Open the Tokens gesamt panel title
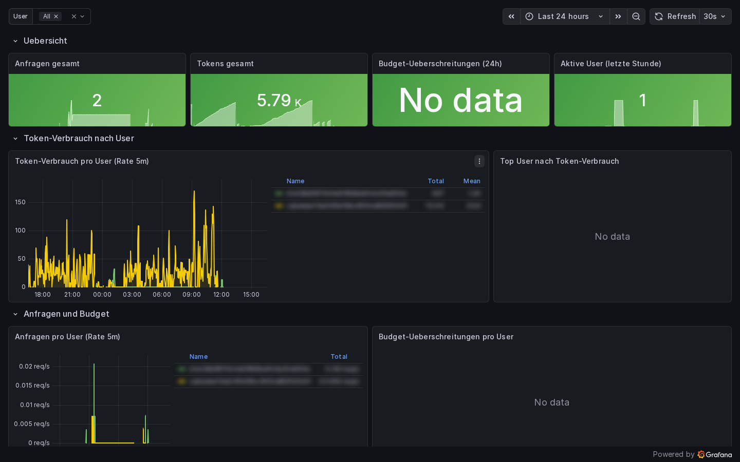Image resolution: width=740 pixels, height=462 pixels. [225, 64]
